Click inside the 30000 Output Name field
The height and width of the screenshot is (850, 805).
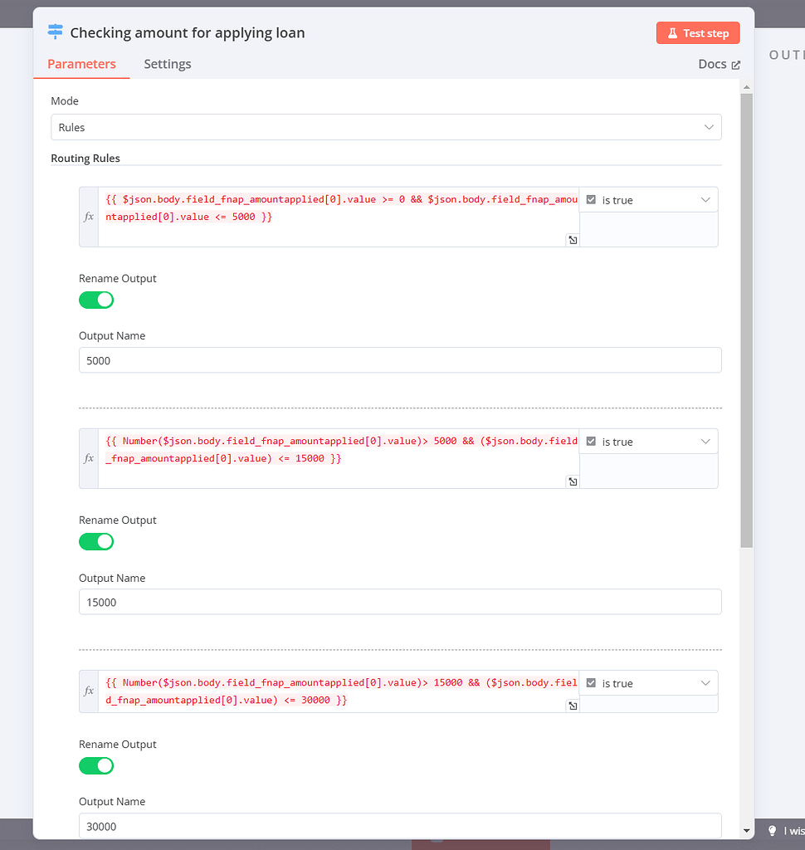pos(402,826)
